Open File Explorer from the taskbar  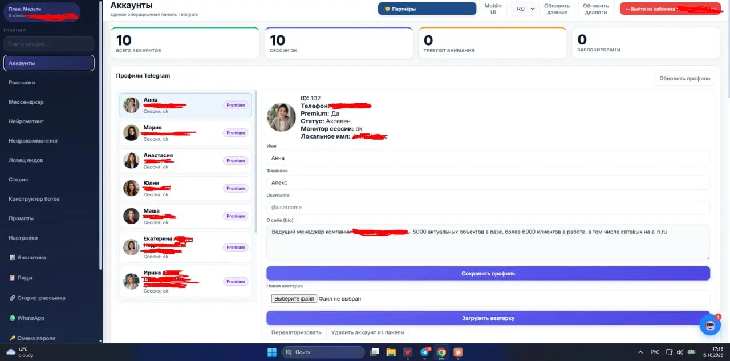point(391,352)
